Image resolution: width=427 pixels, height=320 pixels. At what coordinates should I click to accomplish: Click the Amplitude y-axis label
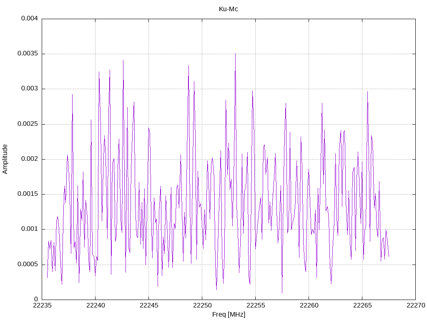5,159
